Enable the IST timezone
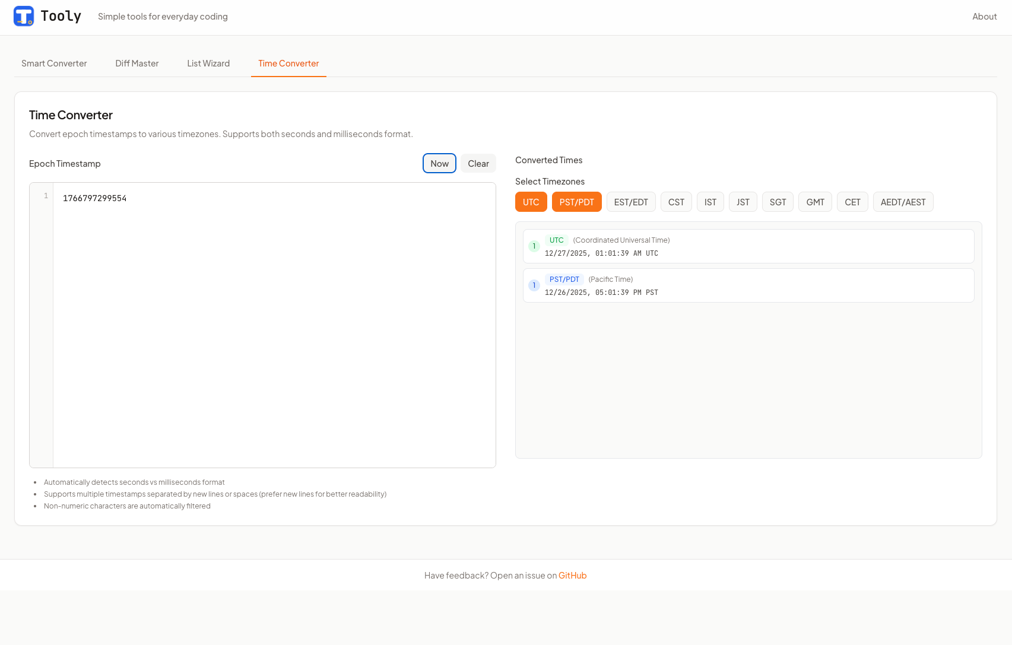1012x645 pixels. point(710,202)
